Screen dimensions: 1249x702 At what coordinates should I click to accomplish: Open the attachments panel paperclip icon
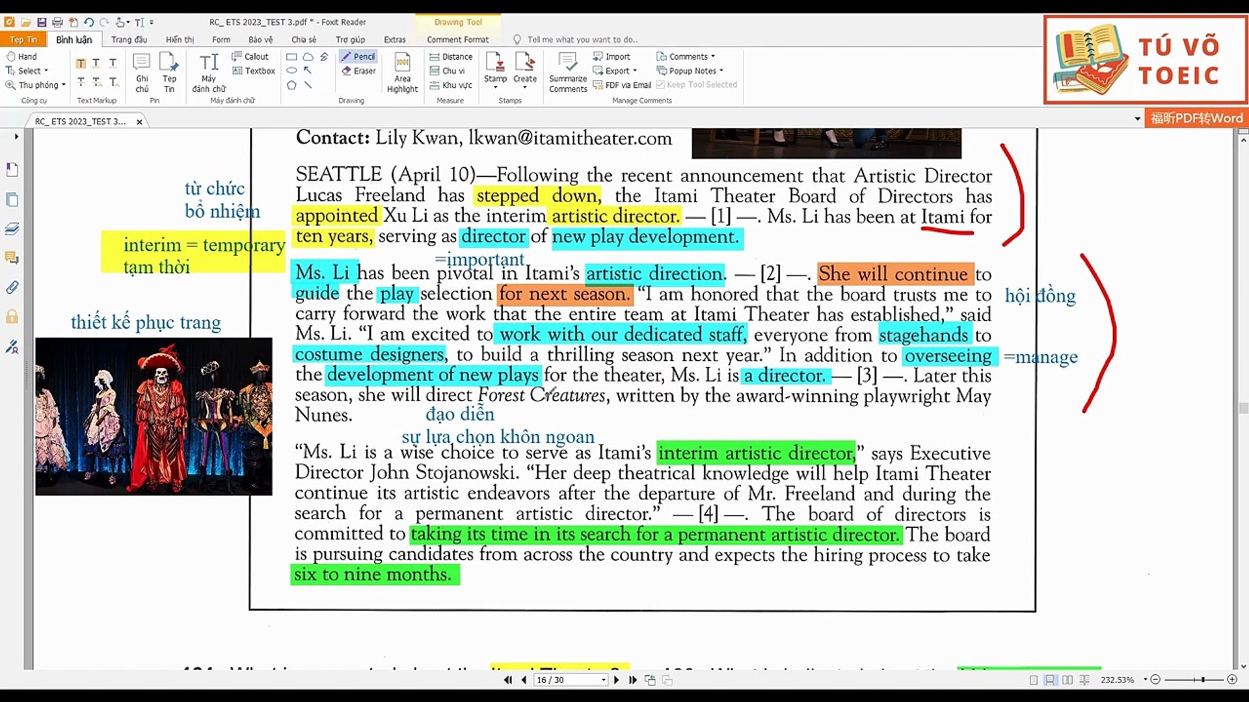(x=12, y=287)
